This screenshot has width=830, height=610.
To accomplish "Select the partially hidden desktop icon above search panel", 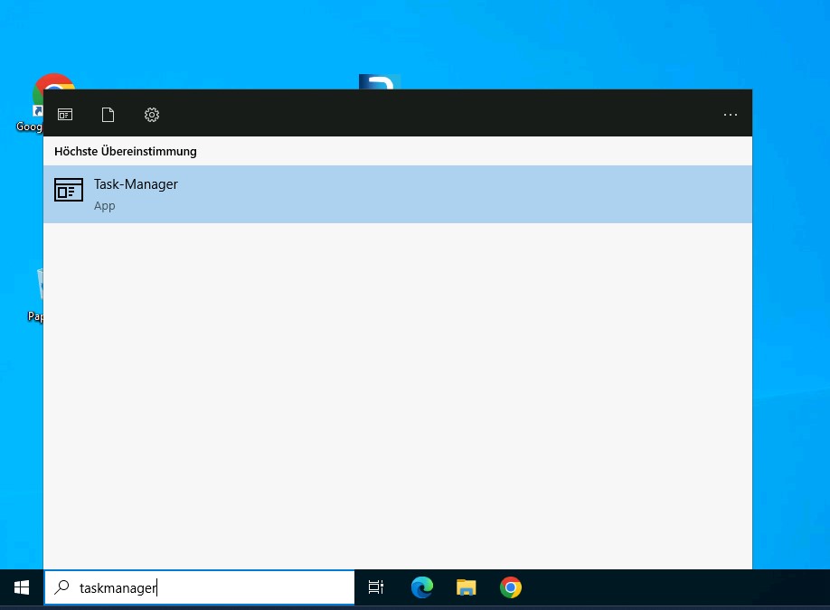I will [x=380, y=81].
